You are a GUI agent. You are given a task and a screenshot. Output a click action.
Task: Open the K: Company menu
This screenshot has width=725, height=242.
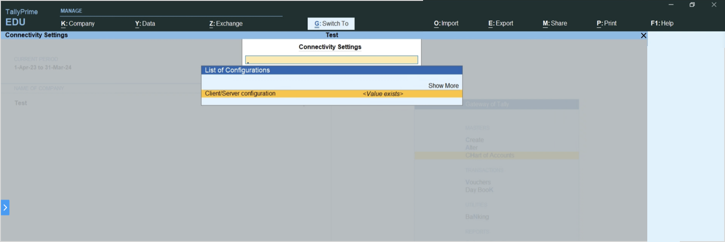click(x=78, y=23)
